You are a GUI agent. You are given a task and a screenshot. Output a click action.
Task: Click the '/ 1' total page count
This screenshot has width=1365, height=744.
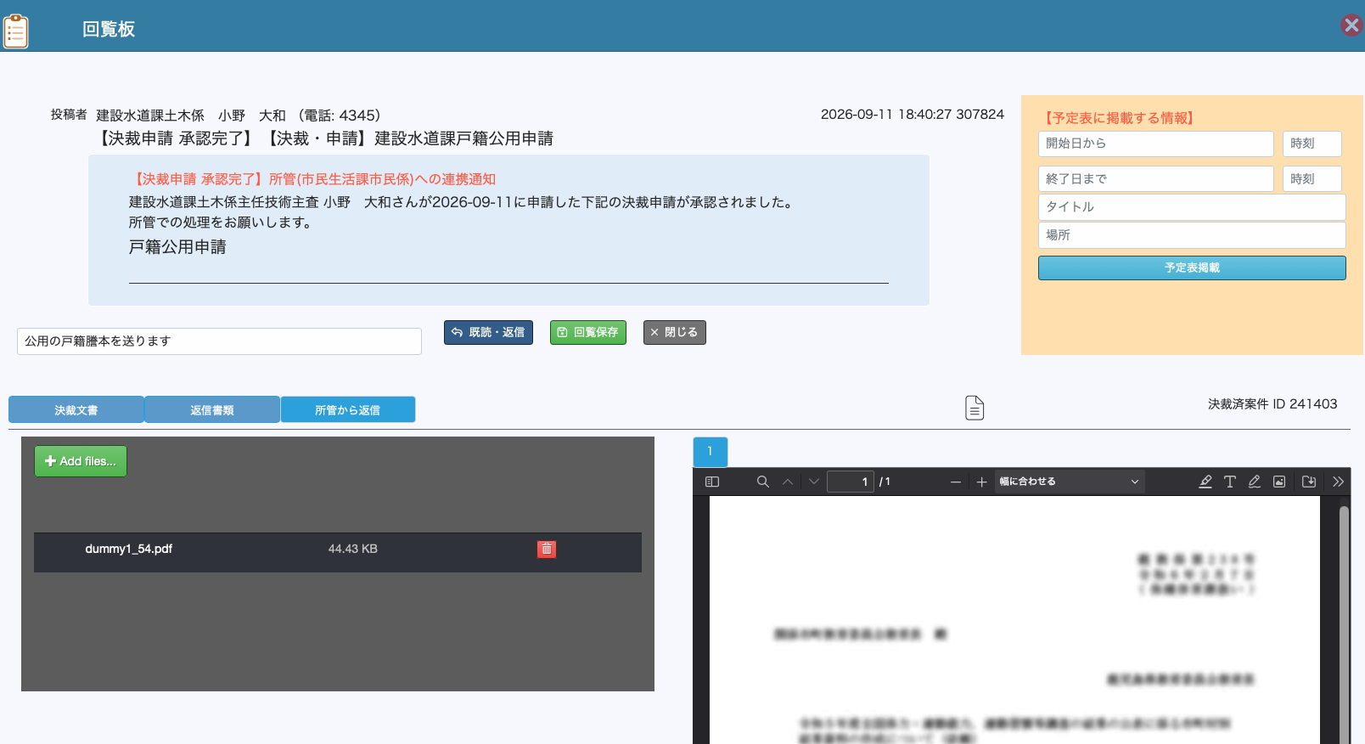885,482
